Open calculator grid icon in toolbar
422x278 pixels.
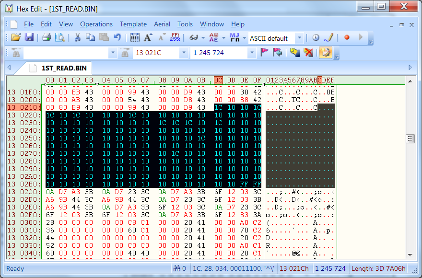point(134,37)
